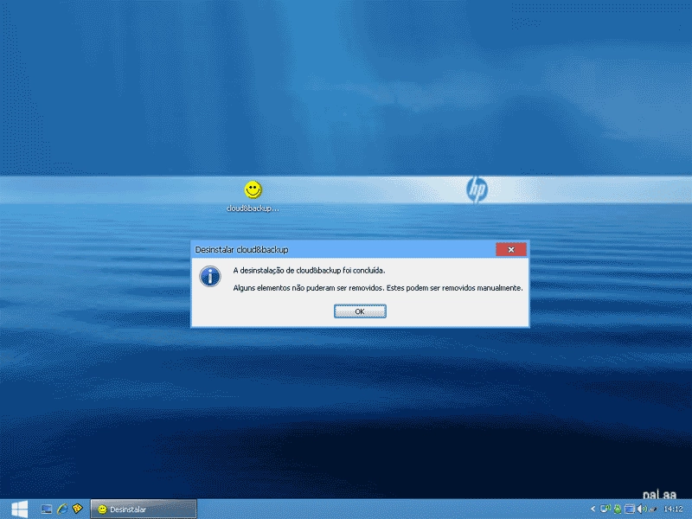Screen dimensions: 692x519
Task: Launch Internet Explorer from the taskbar
Action: (x=62, y=509)
